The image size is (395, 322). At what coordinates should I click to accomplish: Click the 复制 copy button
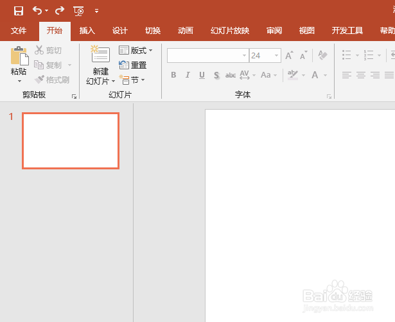(48, 65)
